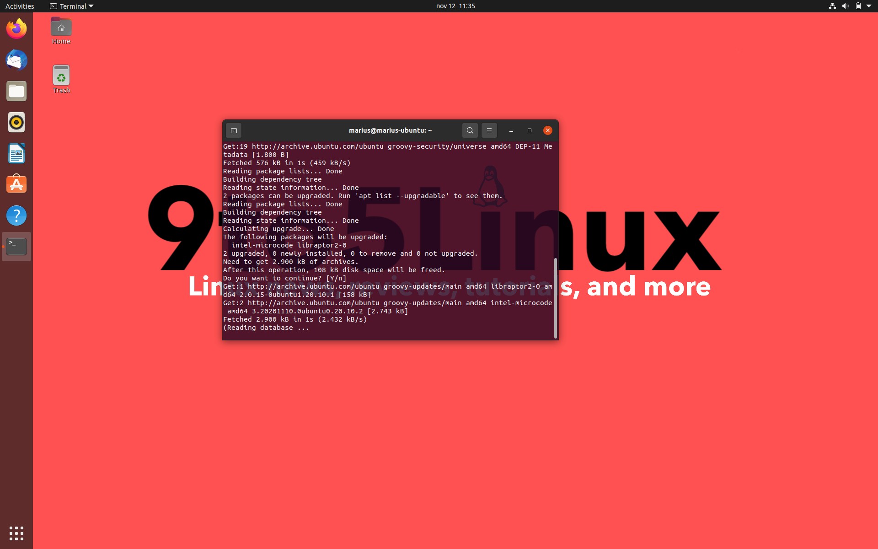Viewport: 878px width, 549px height.
Task: Open the Help icon in dock
Action: [16, 215]
